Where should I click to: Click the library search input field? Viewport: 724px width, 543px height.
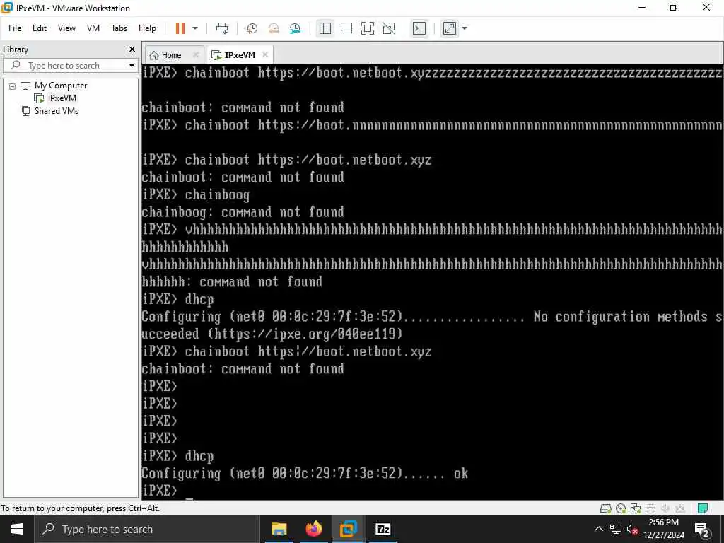click(x=70, y=66)
